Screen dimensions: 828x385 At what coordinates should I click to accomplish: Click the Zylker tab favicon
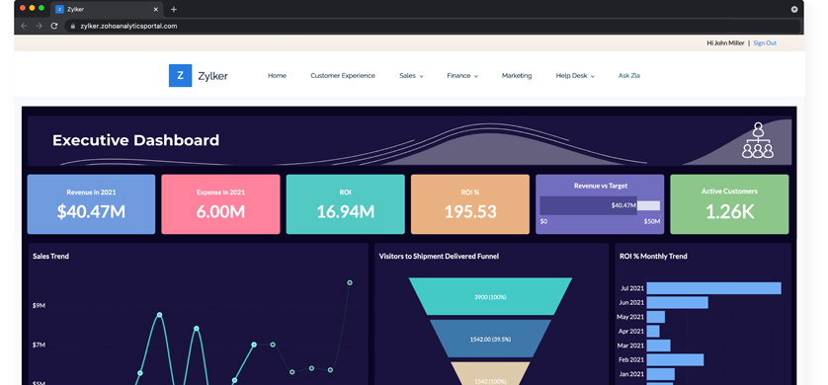tap(59, 10)
